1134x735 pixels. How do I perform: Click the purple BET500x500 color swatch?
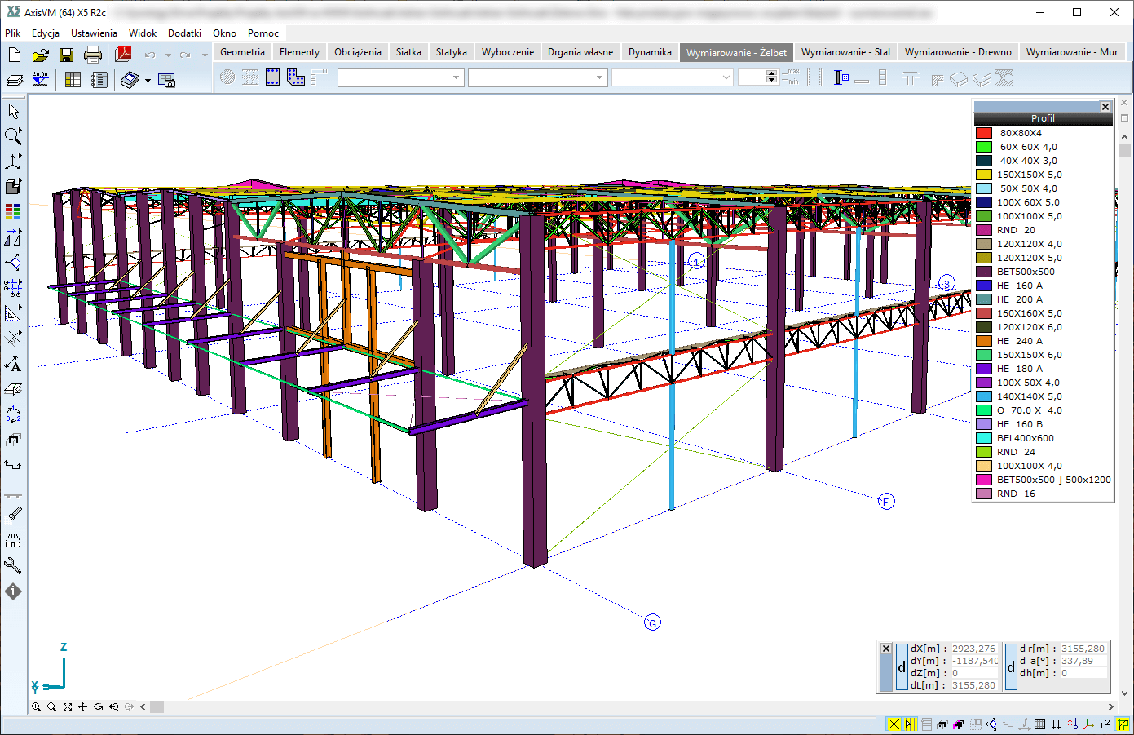pos(984,272)
